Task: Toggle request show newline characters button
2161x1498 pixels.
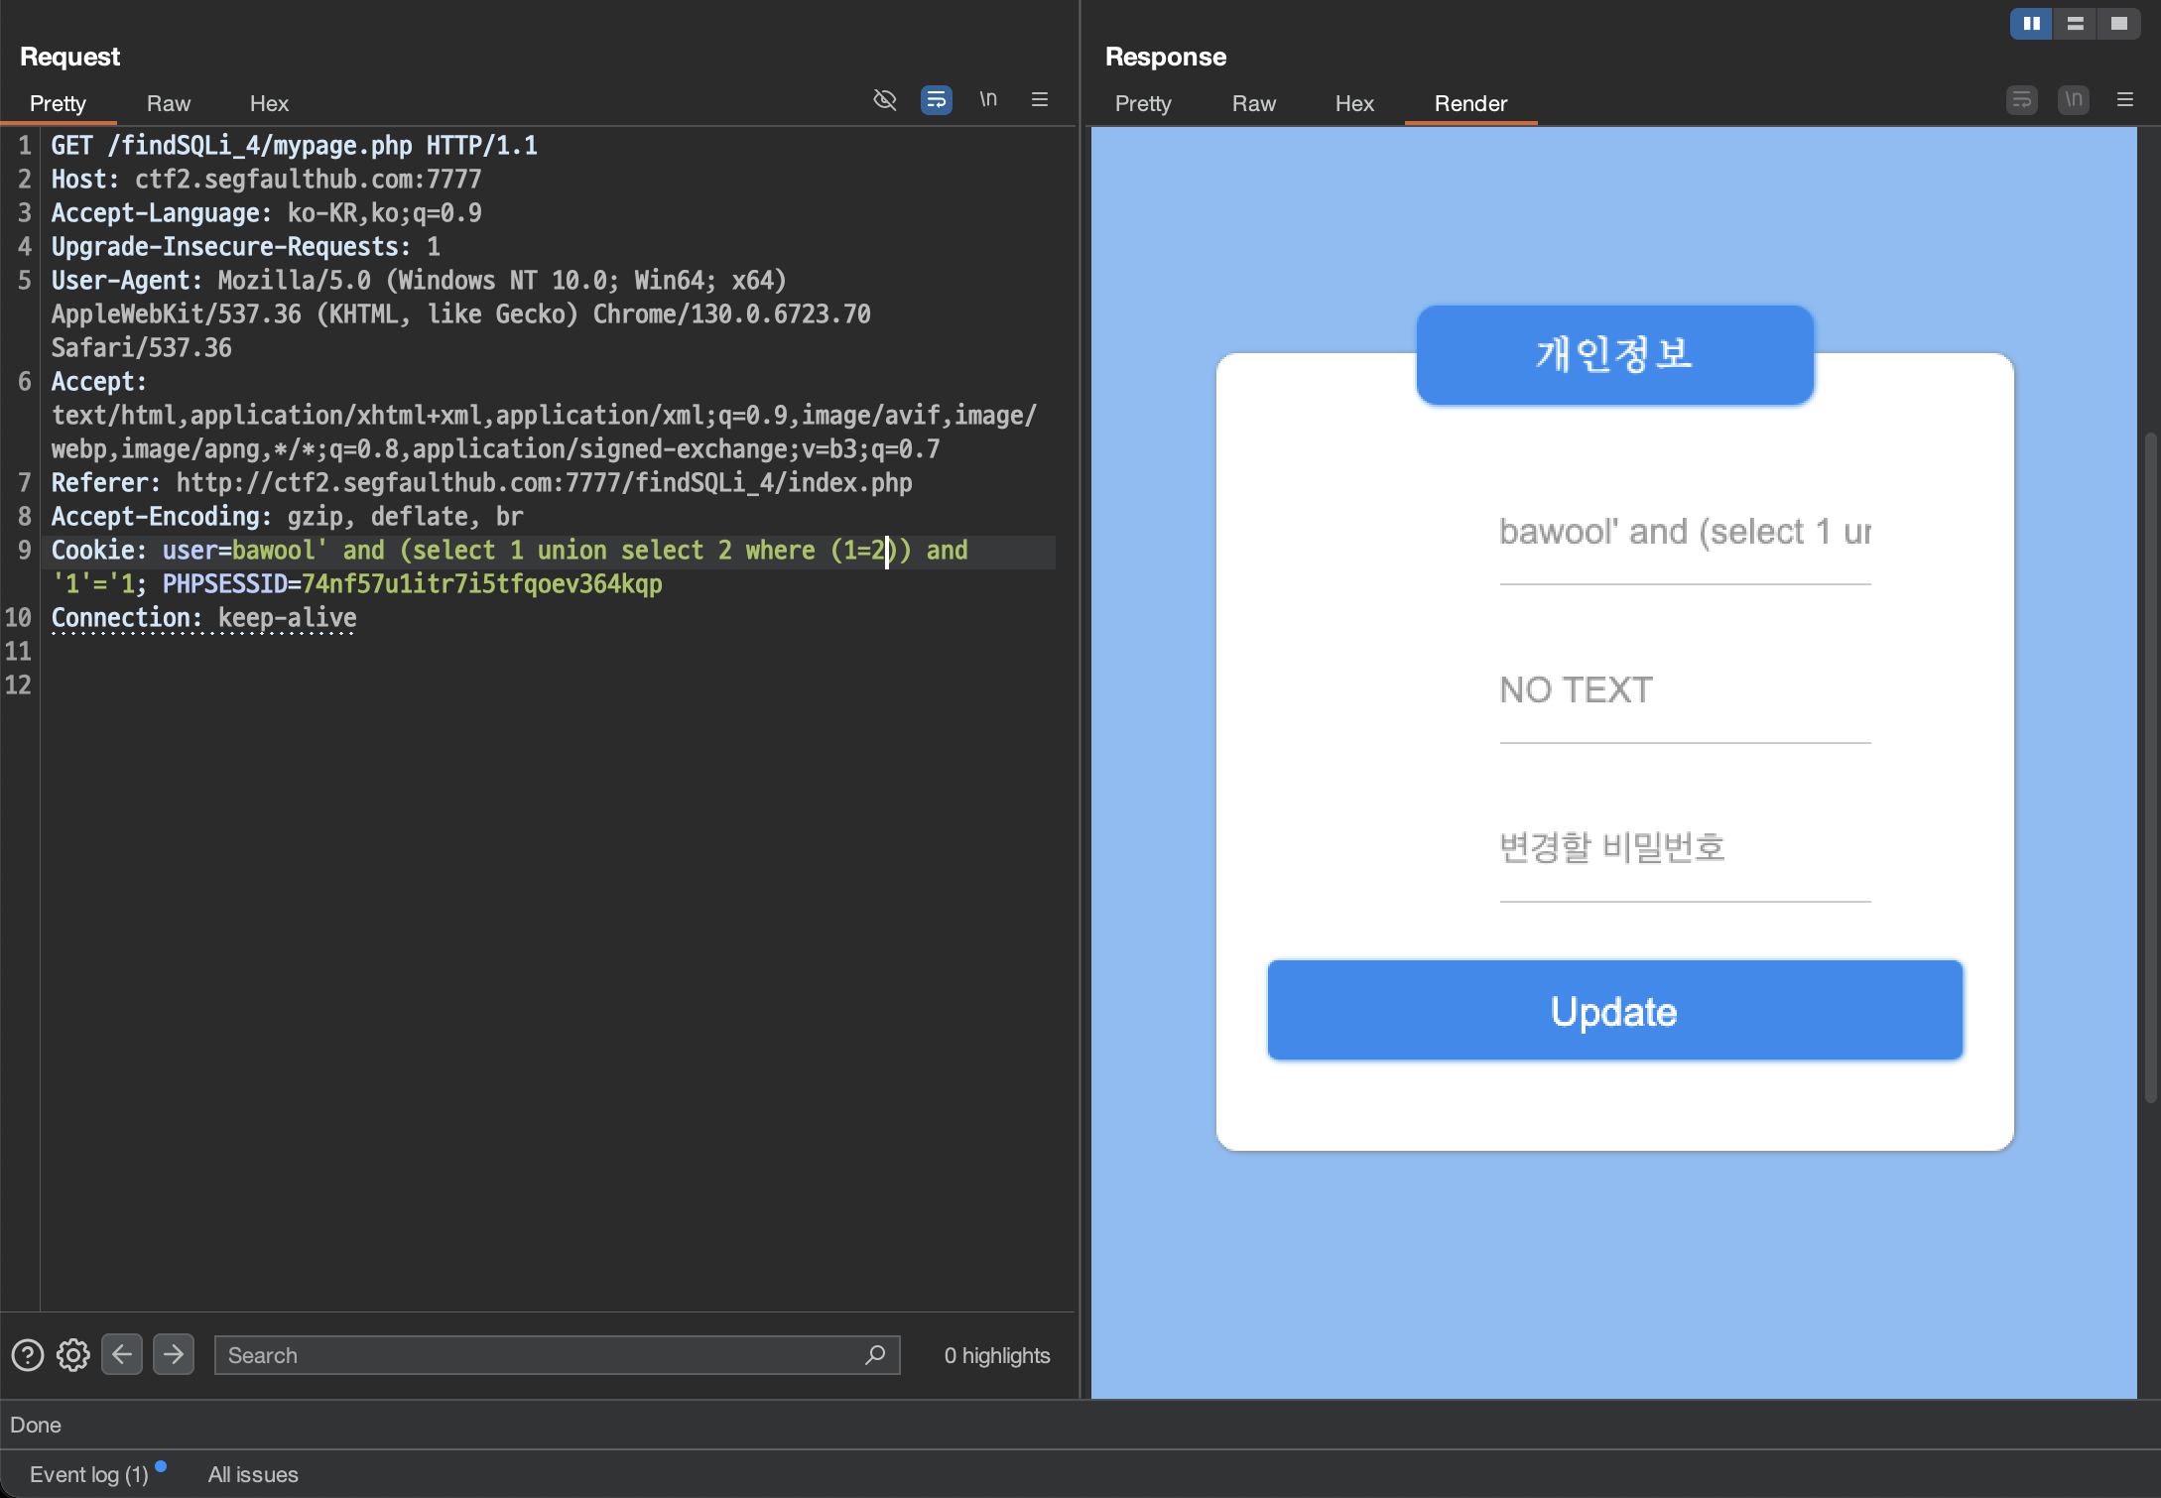Action: click(988, 99)
